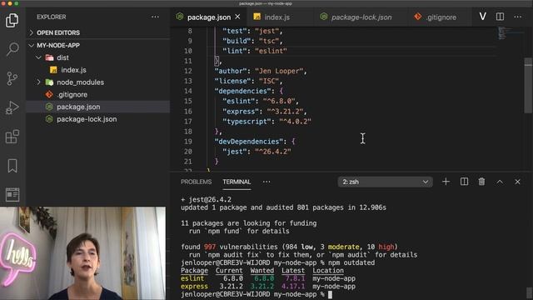
Task: Switch to the .gitignore tab
Action: tap(441, 17)
